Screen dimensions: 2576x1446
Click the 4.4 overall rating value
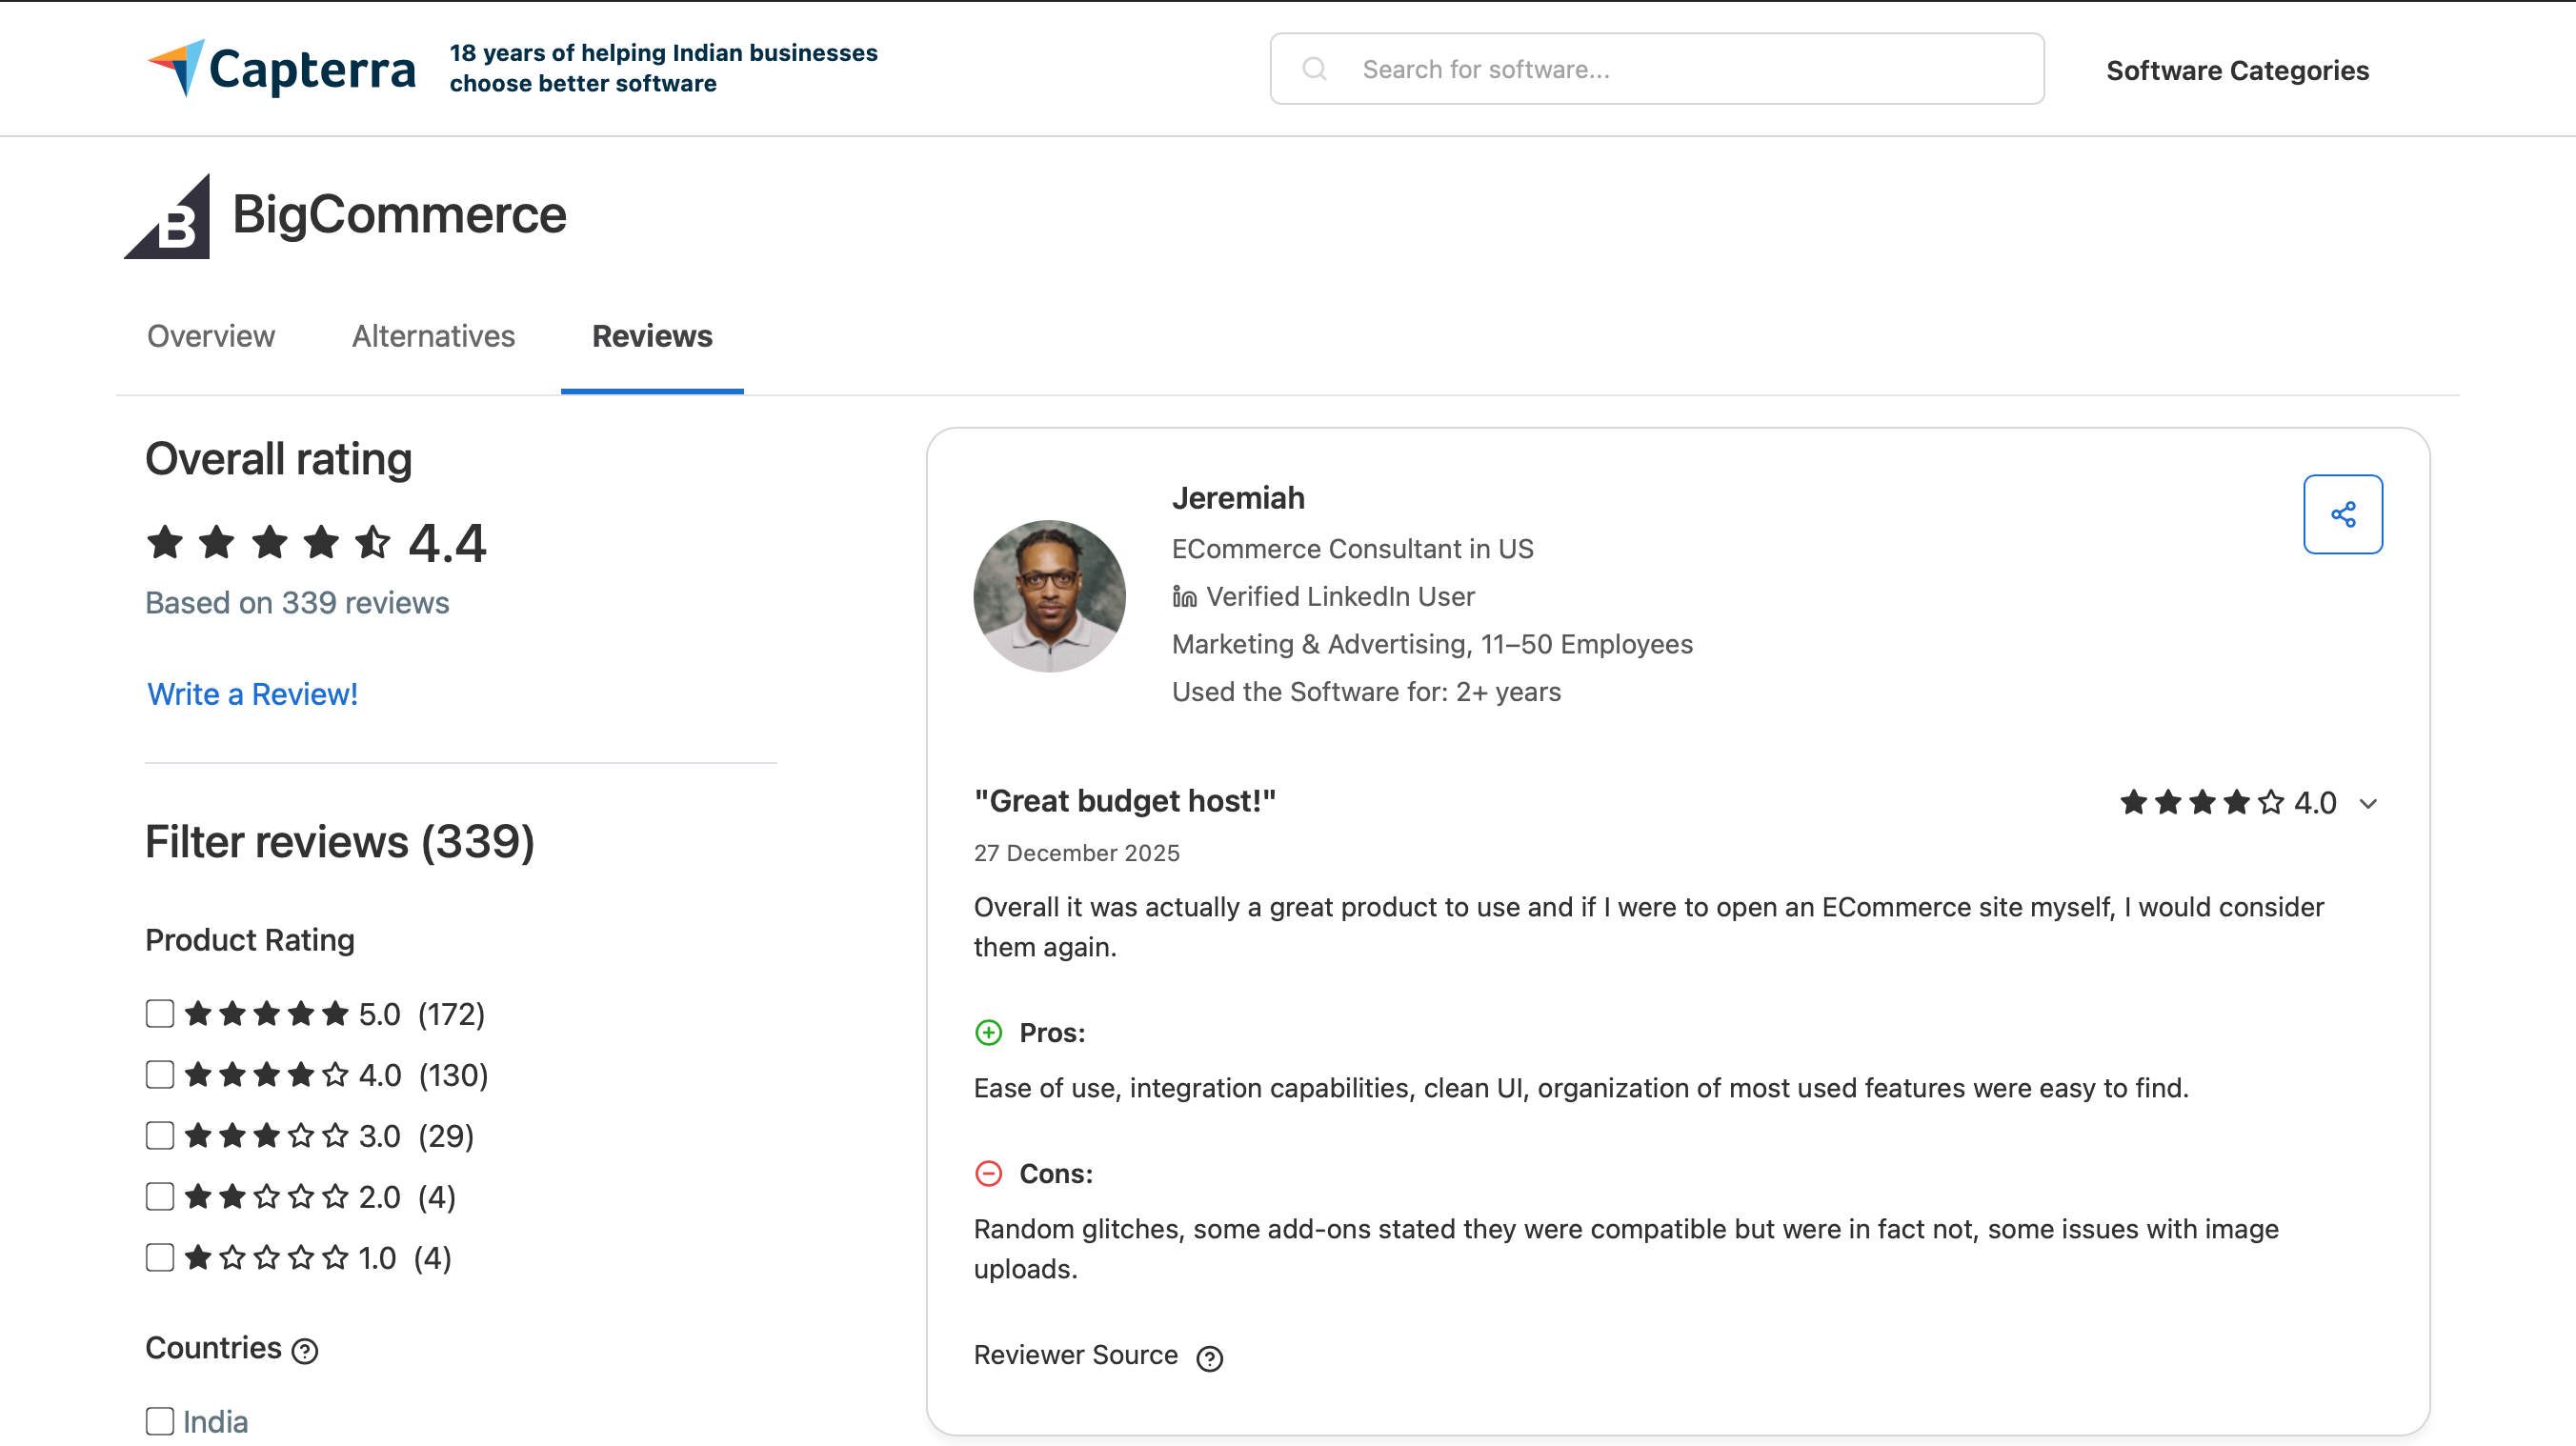click(x=447, y=543)
